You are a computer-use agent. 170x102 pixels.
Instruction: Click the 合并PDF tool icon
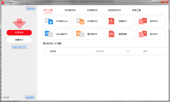pyautogui.click(x=143, y=21)
